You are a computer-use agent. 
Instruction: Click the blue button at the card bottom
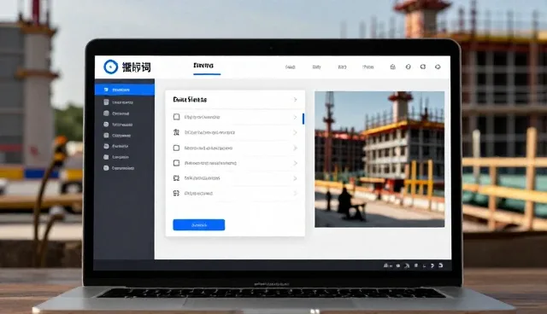[199, 225]
